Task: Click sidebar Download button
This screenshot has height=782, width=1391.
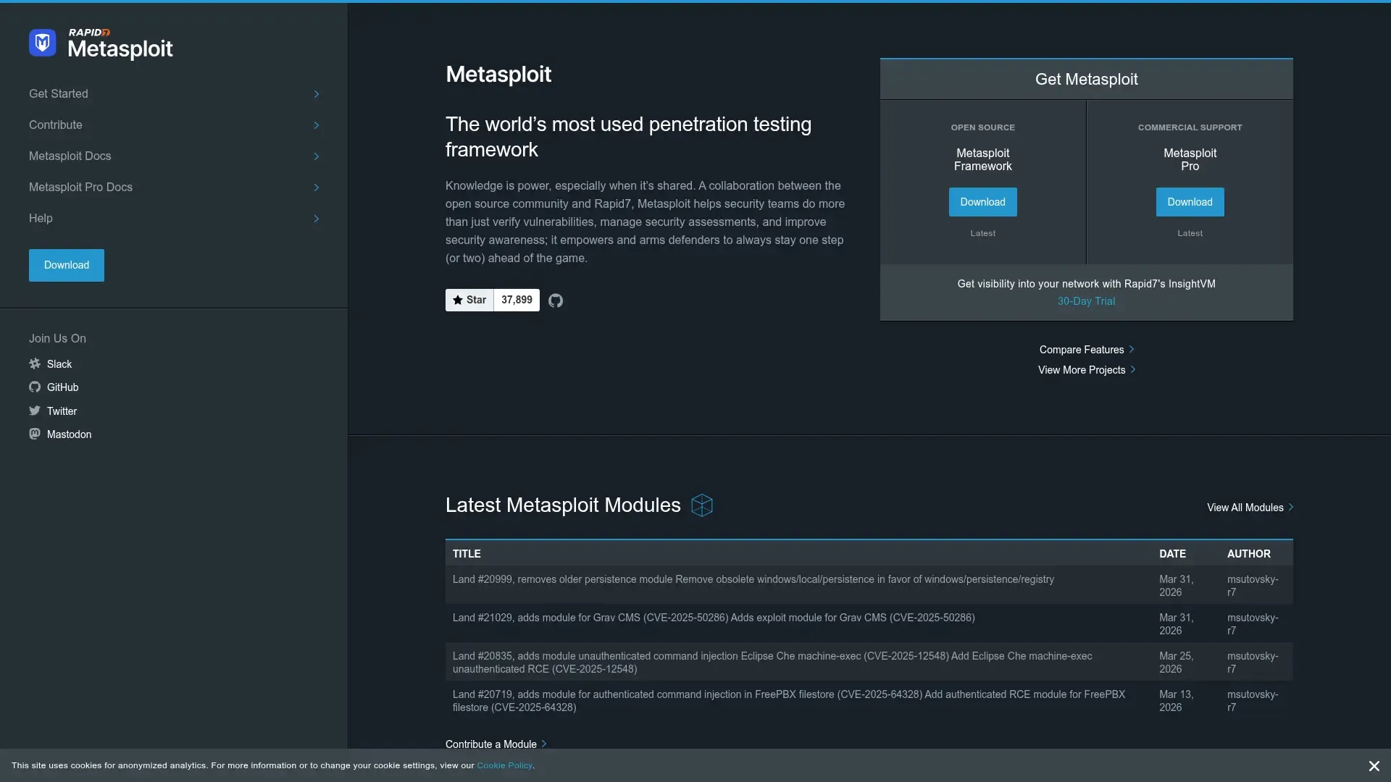Action: point(67,266)
